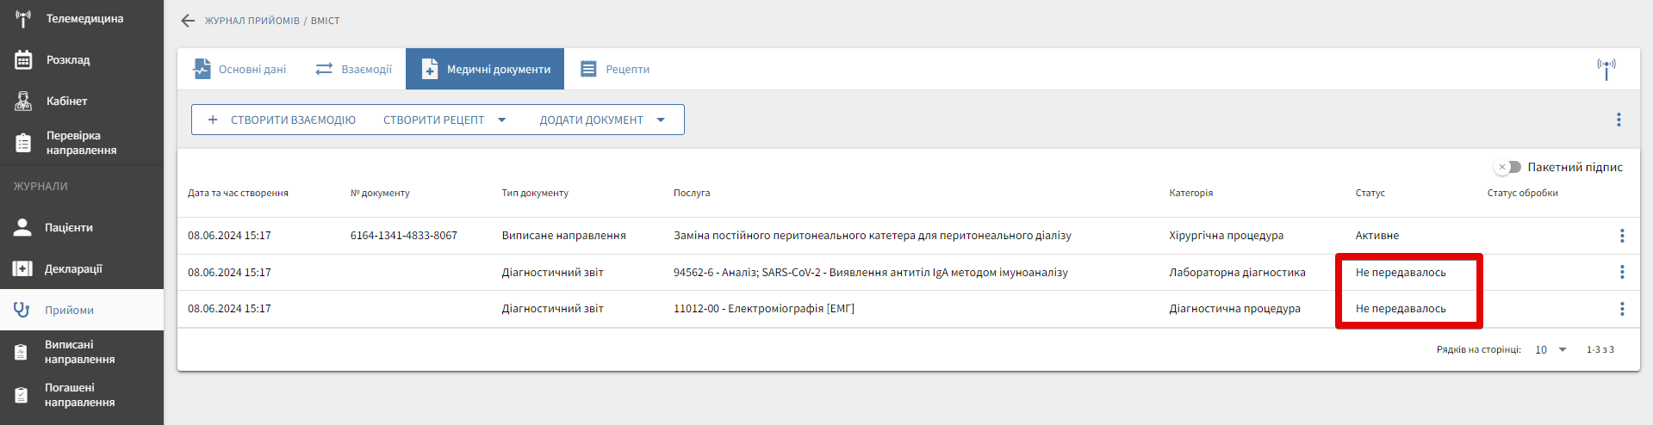Toggle the Пакетний підпис switch
This screenshot has width=1653, height=425.
(x=1508, y=167)
